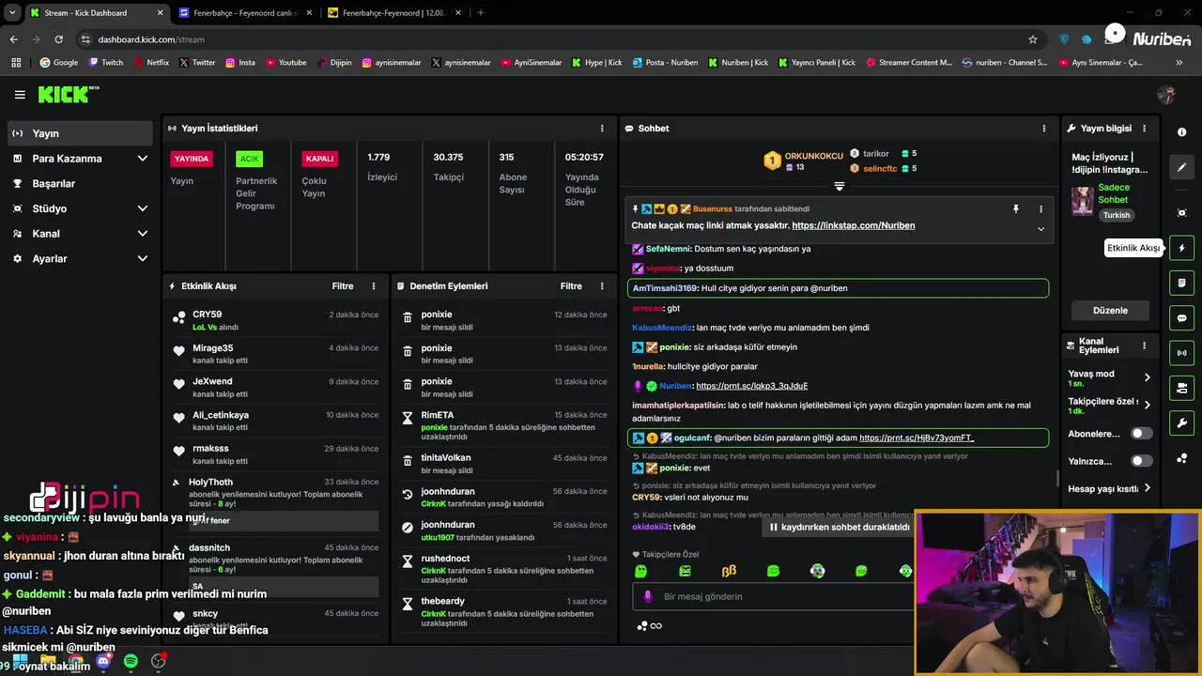
Task: Open the hamburger menu beside Kick logo
Action: pos(20,95)
